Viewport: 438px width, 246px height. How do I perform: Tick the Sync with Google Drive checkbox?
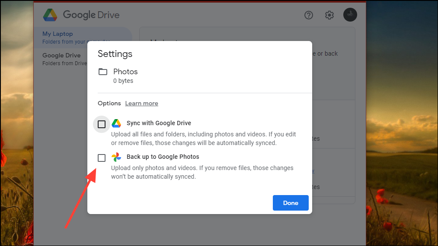coord(102,124)
